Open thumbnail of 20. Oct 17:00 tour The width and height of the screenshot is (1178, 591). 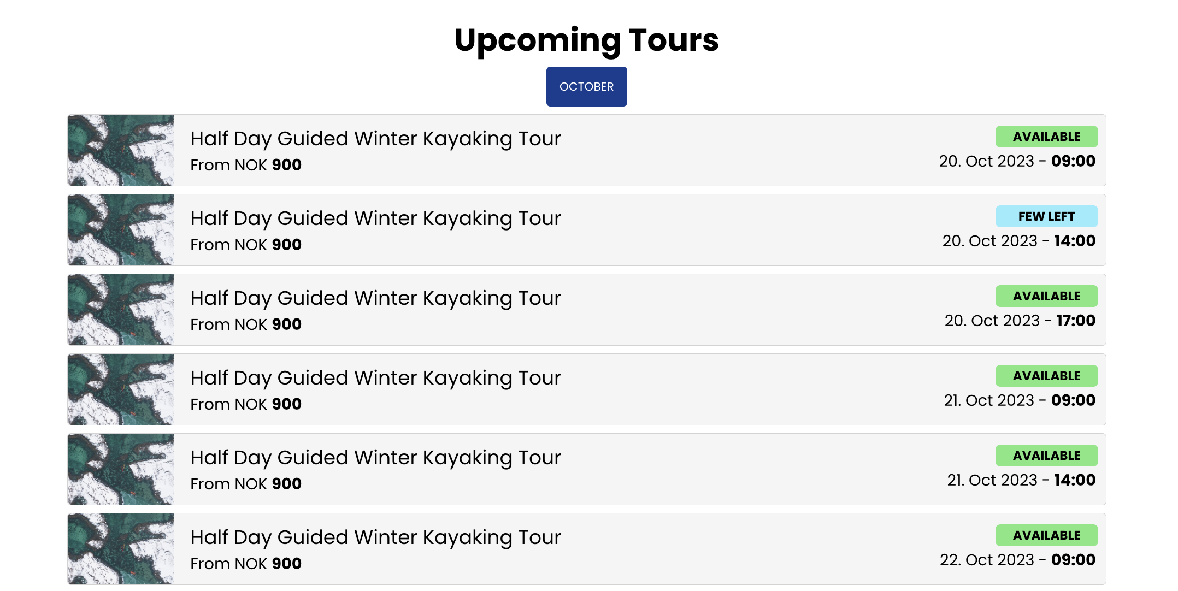(x=121, y=310)
